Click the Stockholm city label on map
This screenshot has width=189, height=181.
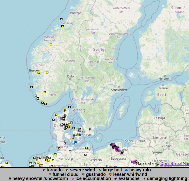(119, 90)
